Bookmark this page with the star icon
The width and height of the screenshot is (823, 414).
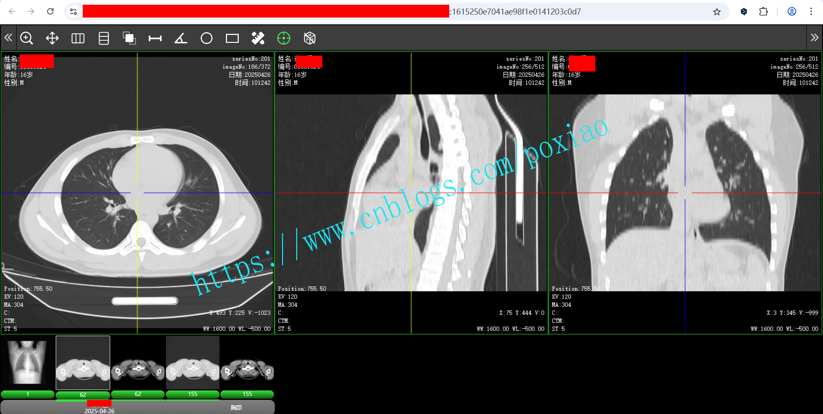click(717, 12)
